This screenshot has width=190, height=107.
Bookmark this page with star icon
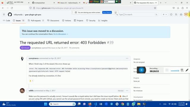pyautogui.click(x=155, y=8)
